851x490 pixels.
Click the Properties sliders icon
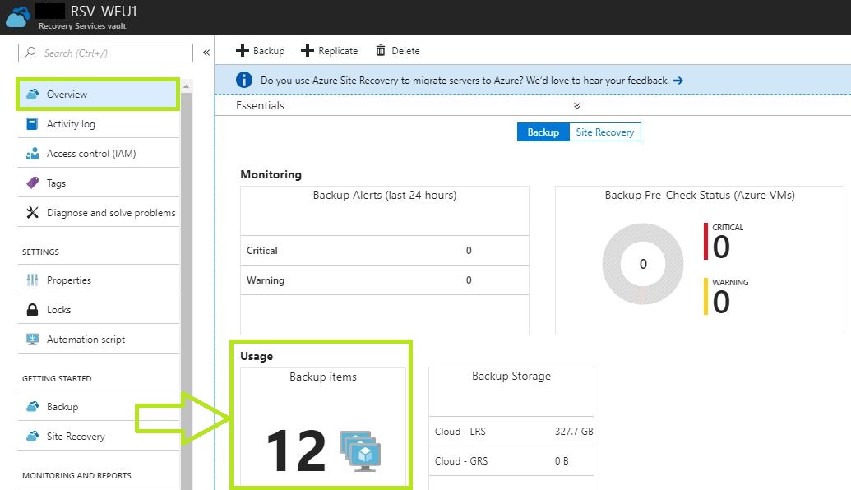(x=32, y=280)
